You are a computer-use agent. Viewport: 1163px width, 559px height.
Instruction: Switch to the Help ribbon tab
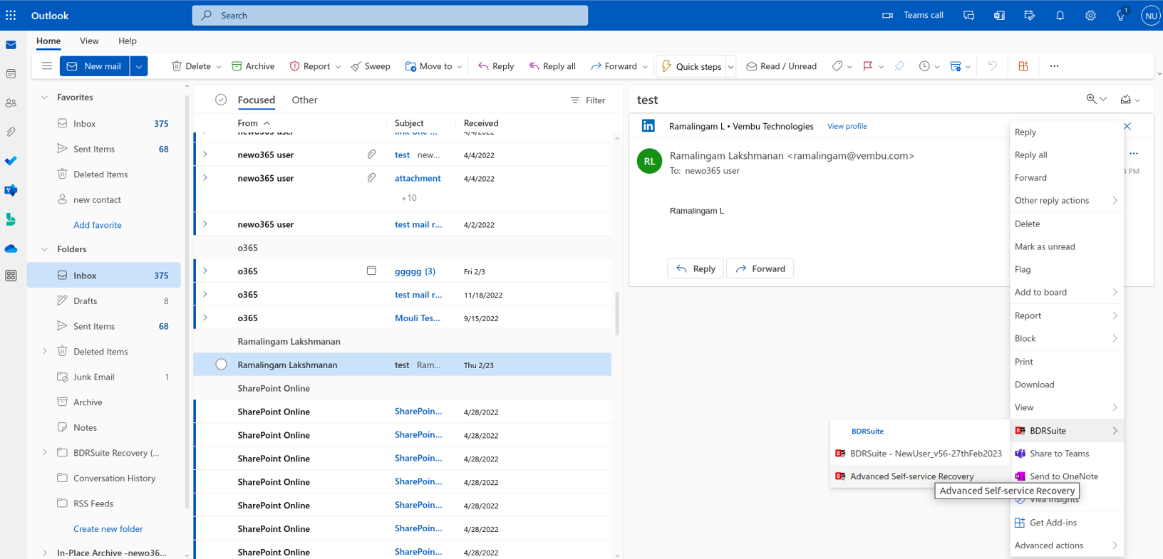(128, 41)
